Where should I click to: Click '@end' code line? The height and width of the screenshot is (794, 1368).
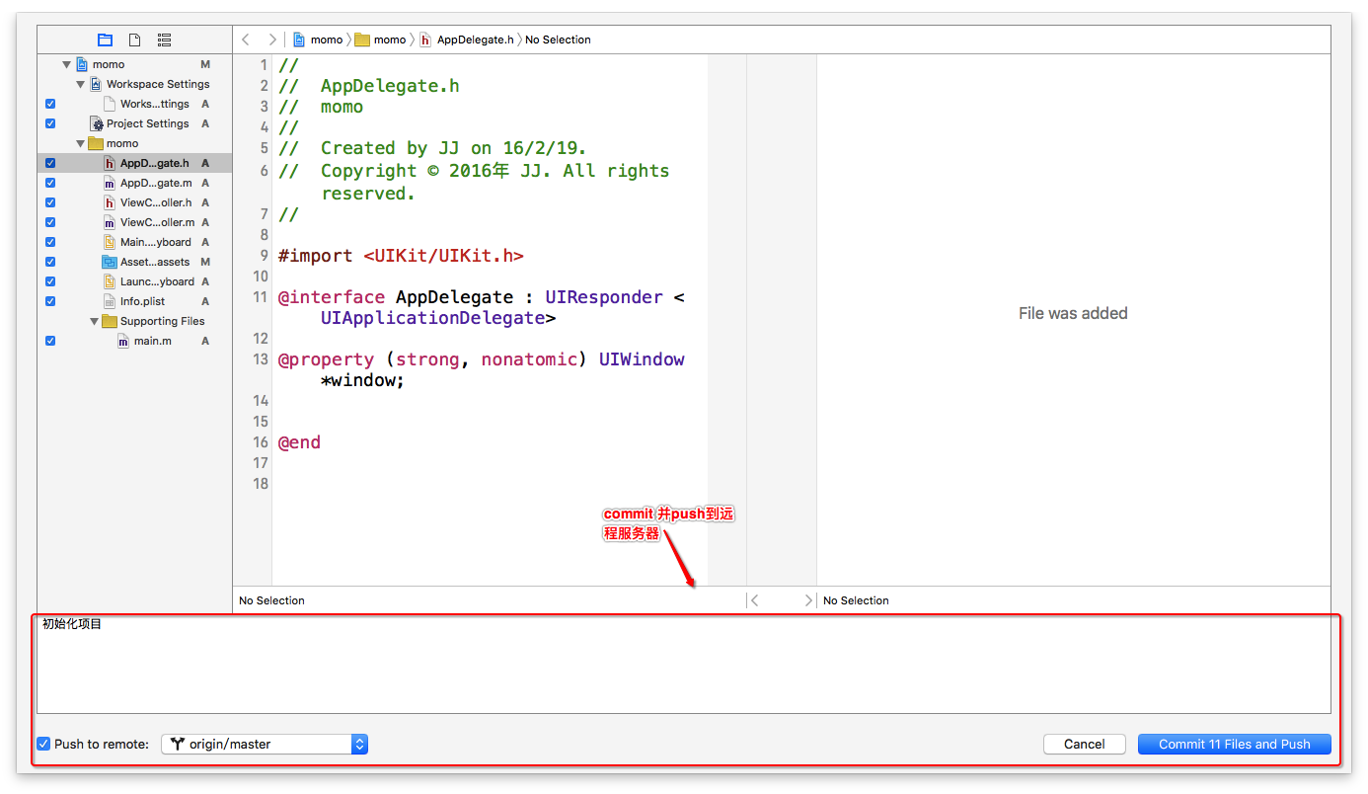point(299,442)
